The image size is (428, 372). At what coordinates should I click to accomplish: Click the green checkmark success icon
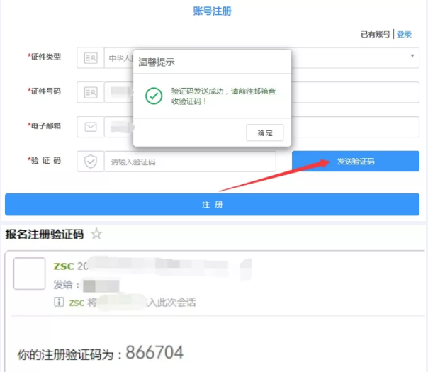tap(153, 96)
